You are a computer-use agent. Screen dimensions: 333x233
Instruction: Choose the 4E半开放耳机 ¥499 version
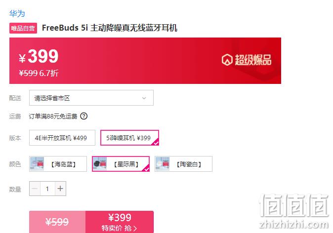click(62, 138)
